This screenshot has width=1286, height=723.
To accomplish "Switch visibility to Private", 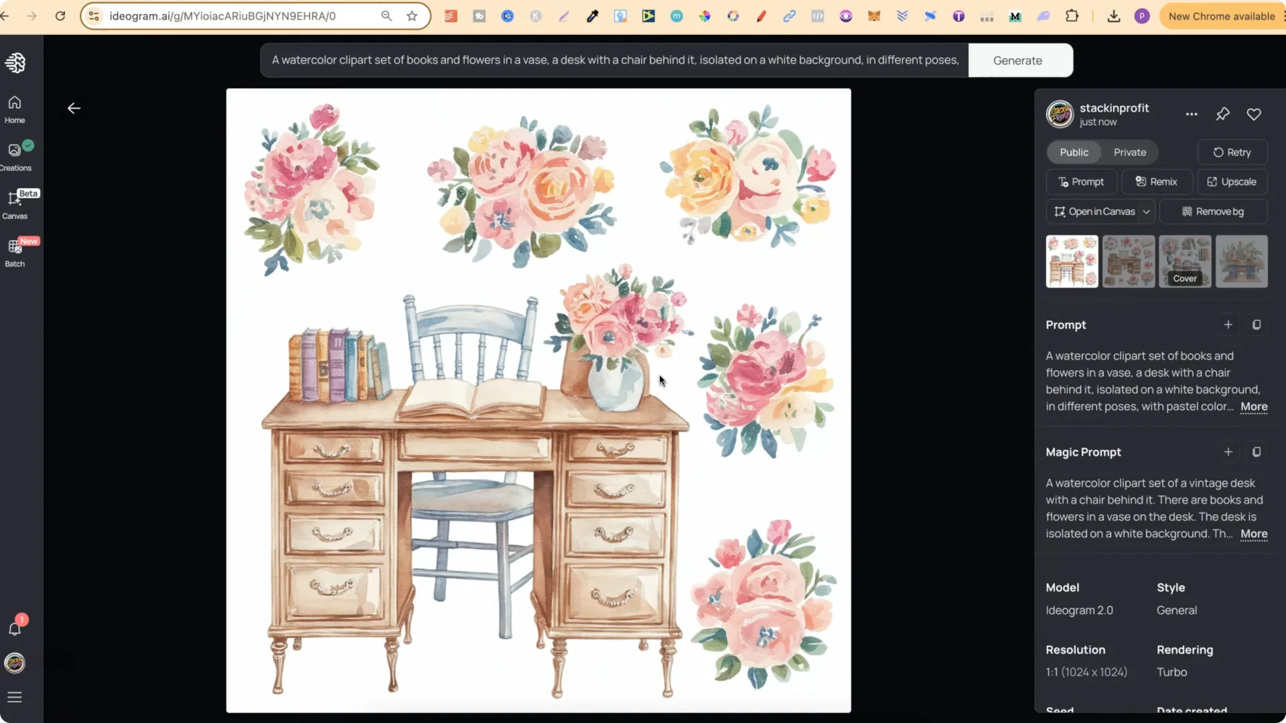I will pyautogui.click(x=1129, y=152).
